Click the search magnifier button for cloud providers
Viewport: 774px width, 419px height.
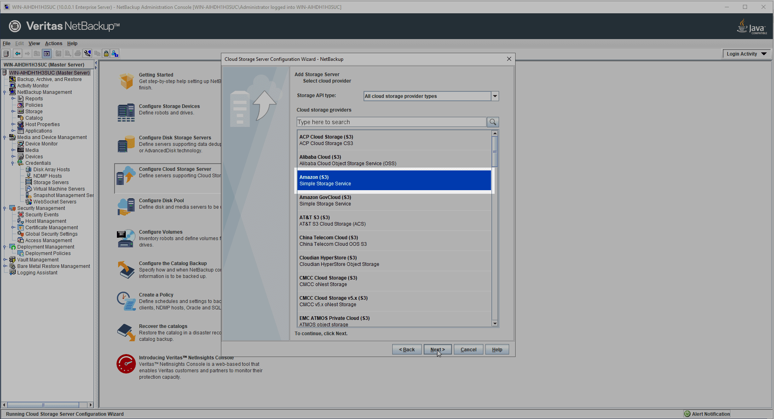[493, 122]
